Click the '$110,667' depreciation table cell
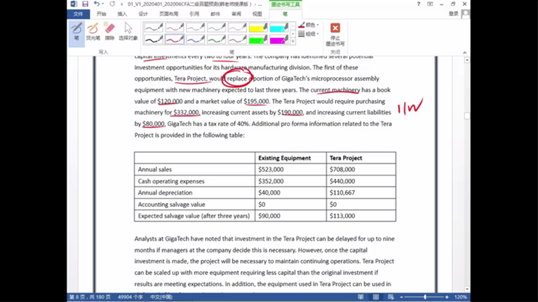538x302 pixels. tap(361, 193)
